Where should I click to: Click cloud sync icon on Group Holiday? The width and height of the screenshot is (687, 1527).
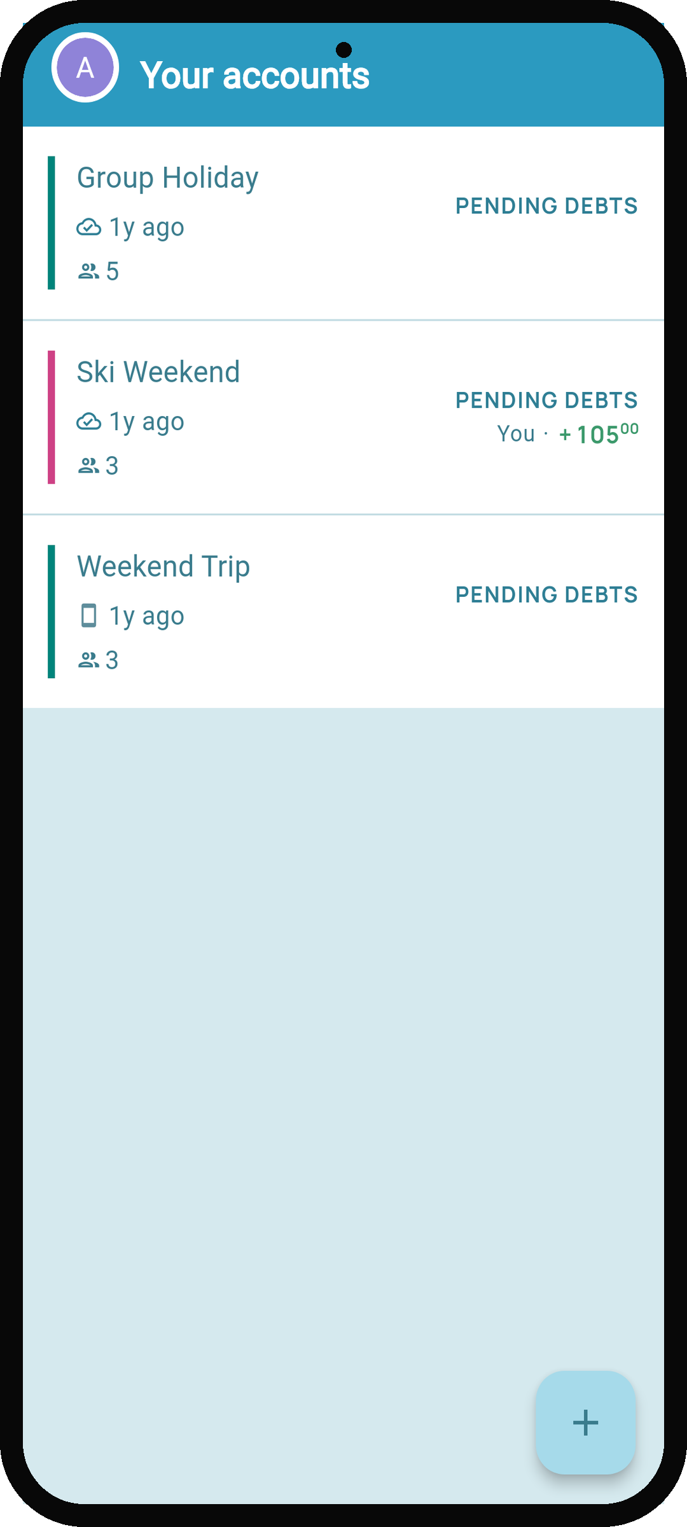pyautogui.click(x=88, y=227)
